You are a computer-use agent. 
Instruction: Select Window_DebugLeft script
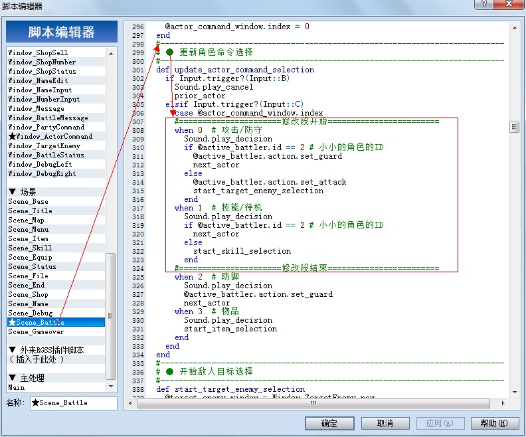(x=56, y=164)
